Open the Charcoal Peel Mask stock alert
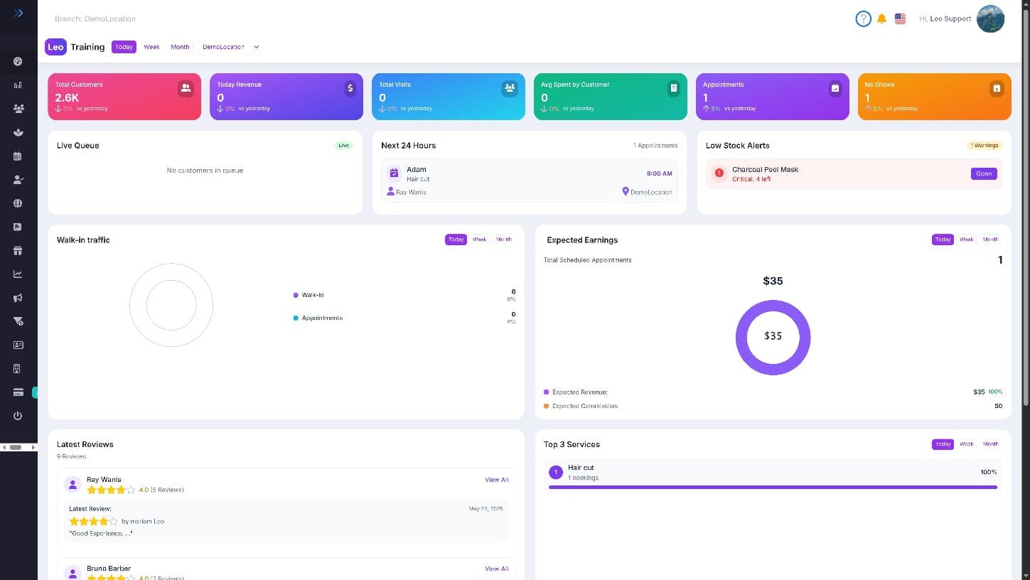1030x580 pixels. pos(984,173)
